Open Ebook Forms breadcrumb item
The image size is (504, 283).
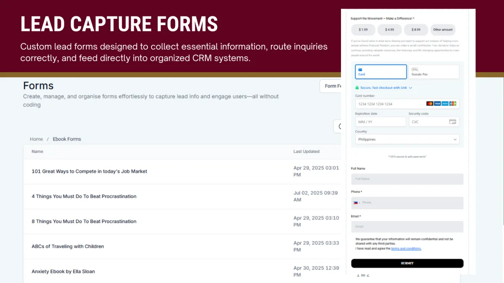(67, 139)
